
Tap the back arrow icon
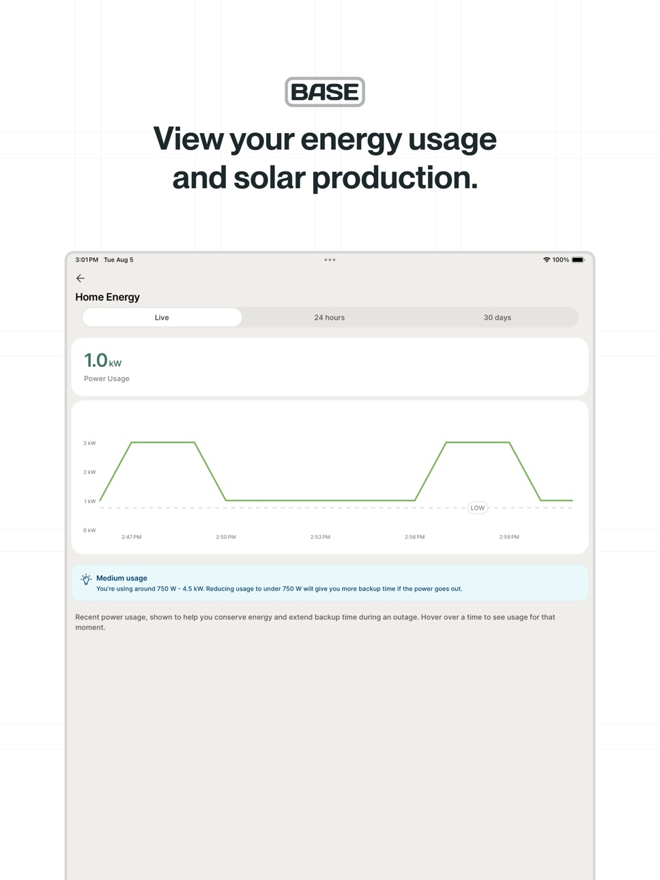81,278
